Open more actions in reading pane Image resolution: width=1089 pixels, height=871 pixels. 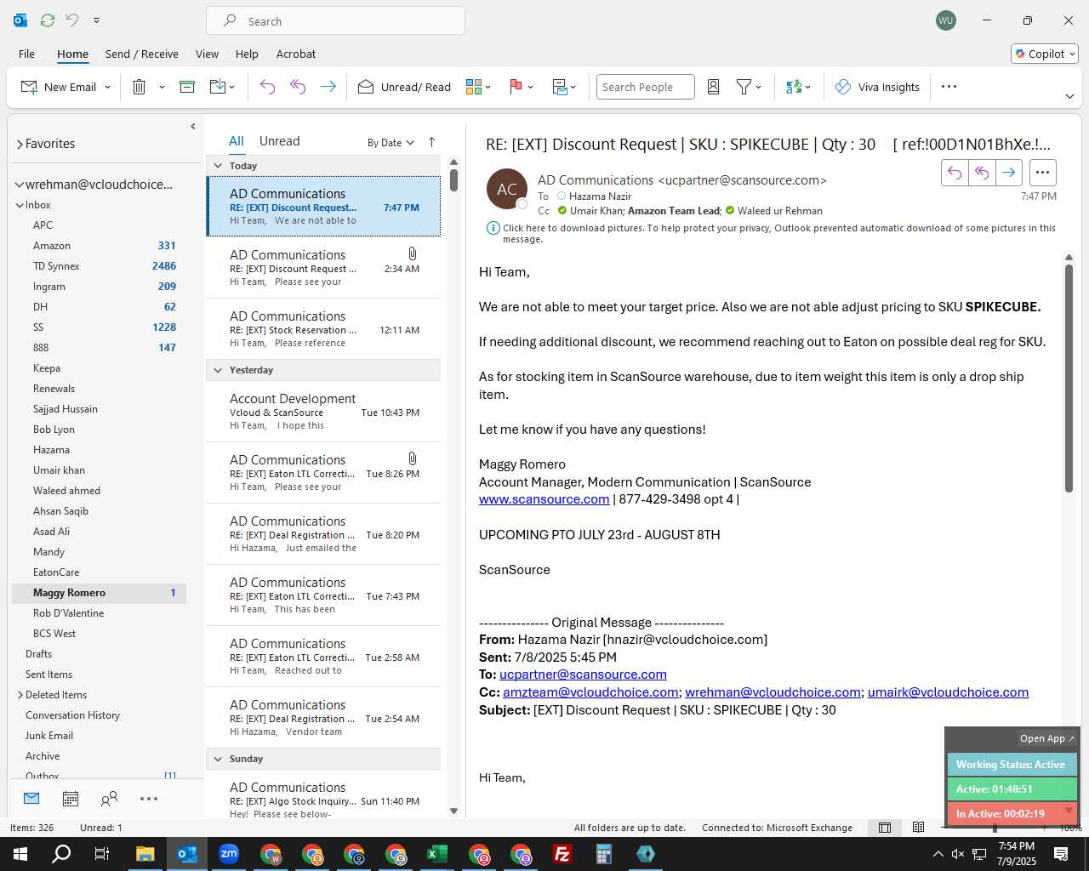pyautogui.click(x=1042, y=173)
